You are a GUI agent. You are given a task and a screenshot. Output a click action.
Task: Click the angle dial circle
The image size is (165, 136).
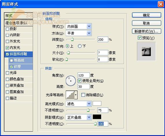point(71,81)
